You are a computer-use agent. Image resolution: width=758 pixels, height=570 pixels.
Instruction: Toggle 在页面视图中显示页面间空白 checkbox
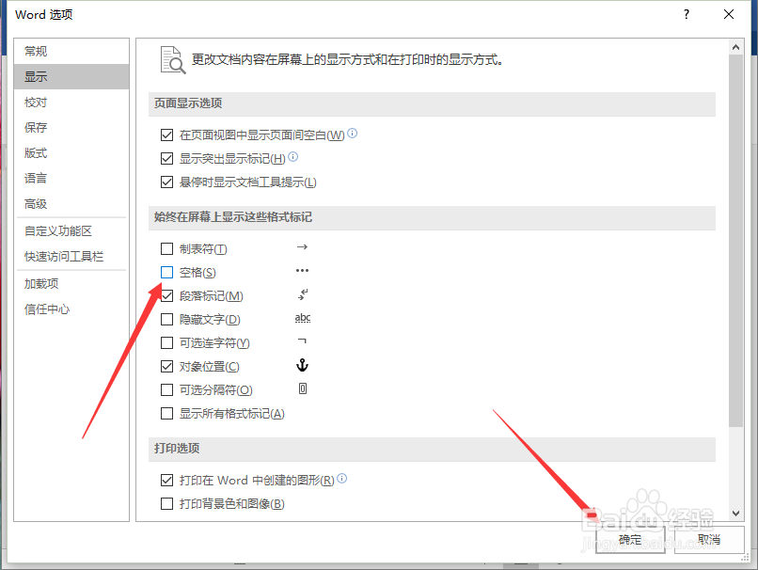[166, 135]
